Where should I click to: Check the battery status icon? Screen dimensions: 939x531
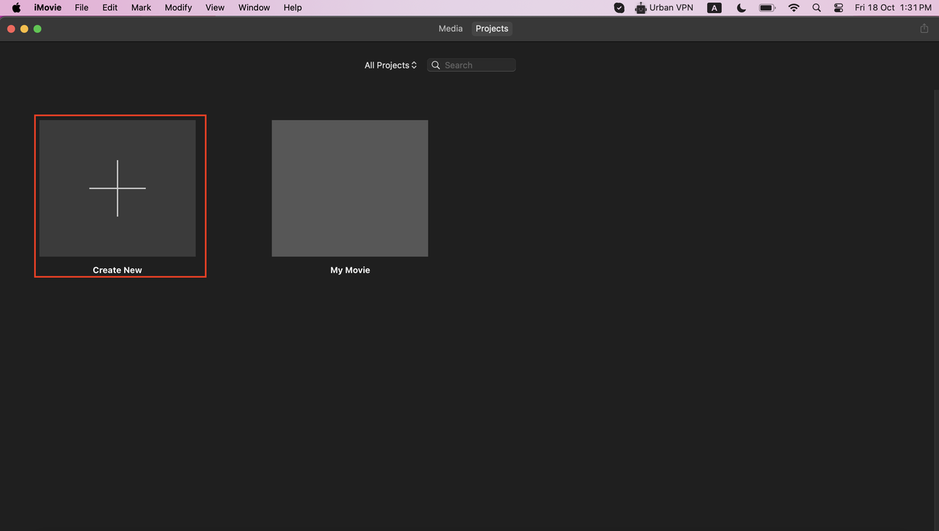coord(767,7)
